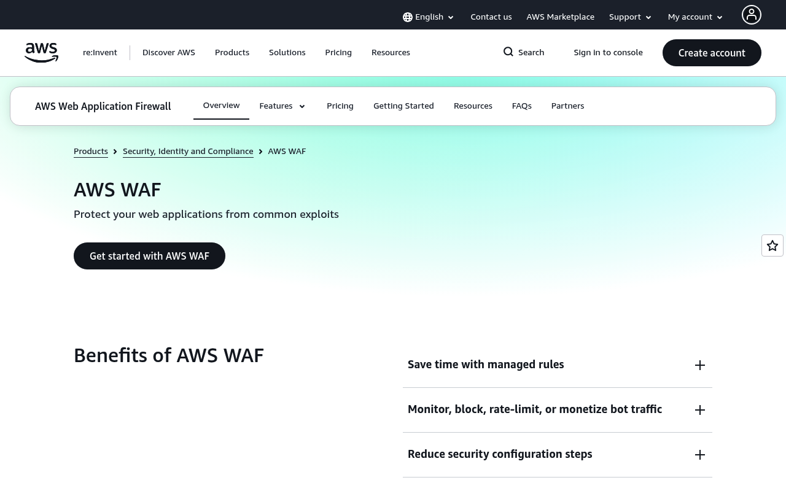Open Contact us link
Viewport: 786px width, 491px height.
click(491, 17)
